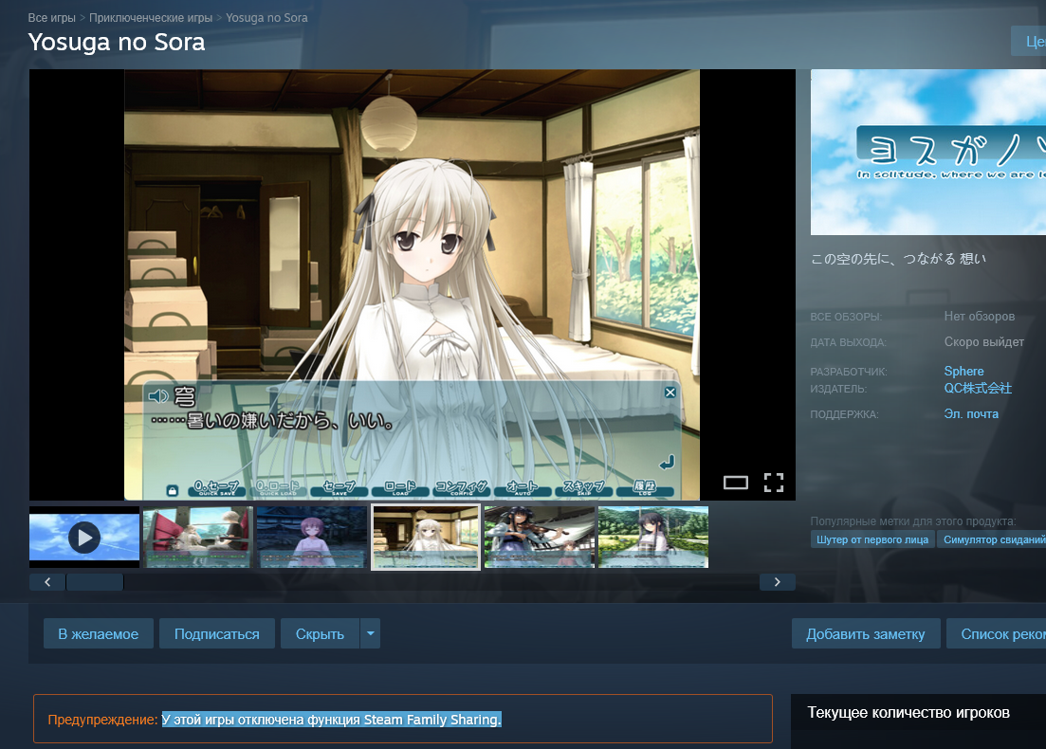
Task: Click the large Yosuga no Sora page title
Action: coord(117,42)
